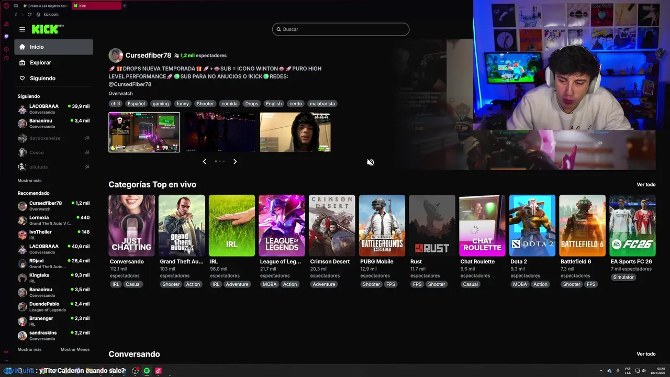The width and height of the screenshot is (670, 377).
Task: Open a new browser tab
Action: coord(125,6)
